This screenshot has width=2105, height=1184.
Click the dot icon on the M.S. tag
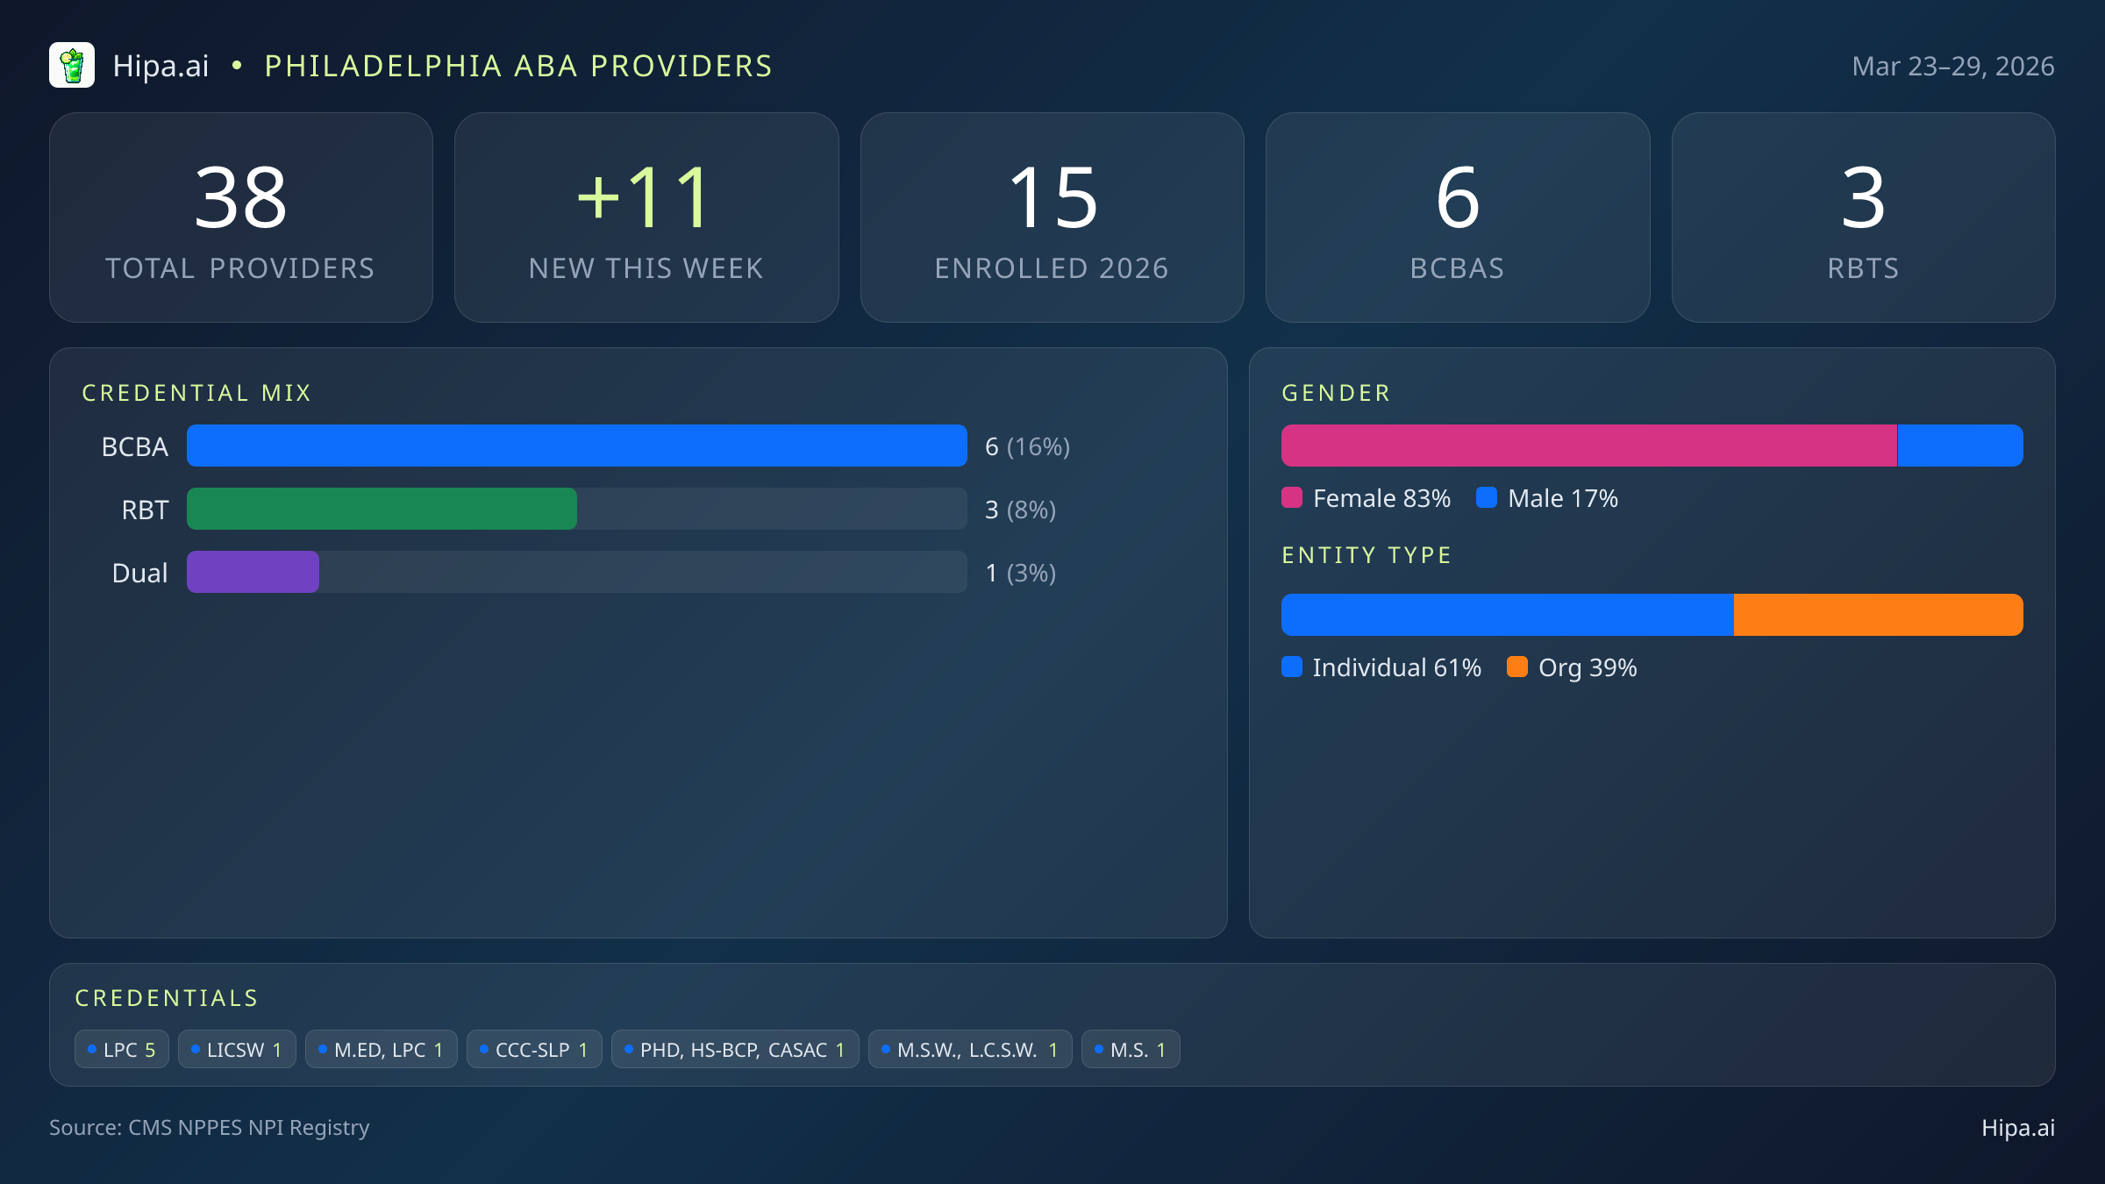[x=1100, y=1048]
